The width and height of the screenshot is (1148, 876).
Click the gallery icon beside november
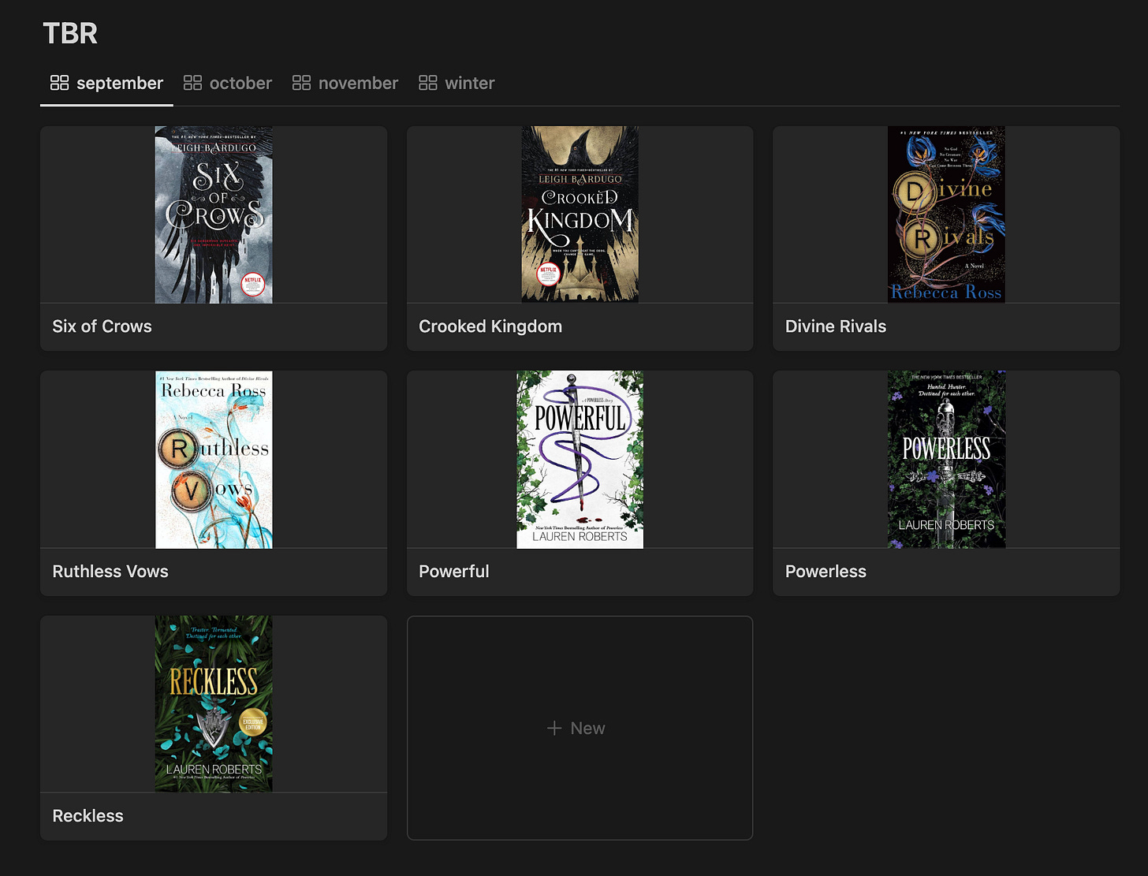(301, 83)
